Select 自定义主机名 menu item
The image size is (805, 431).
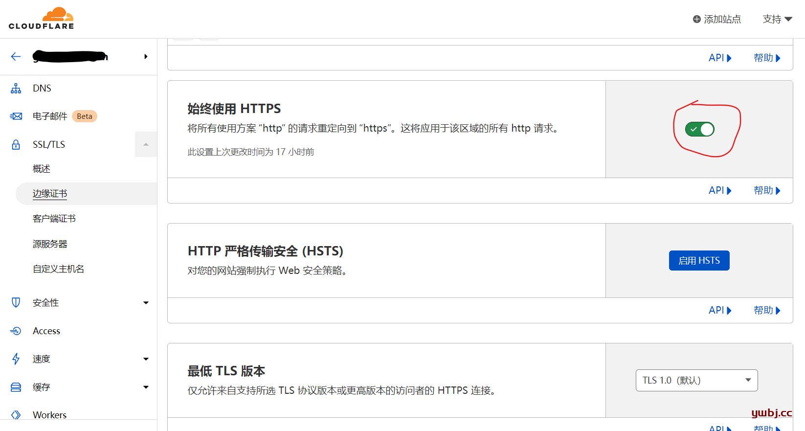(59, 269)
